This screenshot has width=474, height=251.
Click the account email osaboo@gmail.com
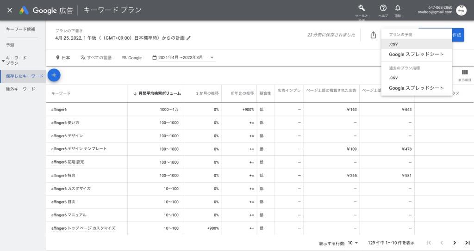pos(435,12)
